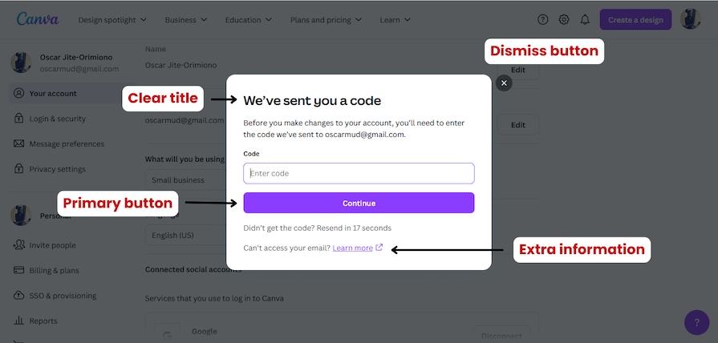This screenshot has height=343, width=718.
Task: Open the settings gear icon
Action: [564, 19]
